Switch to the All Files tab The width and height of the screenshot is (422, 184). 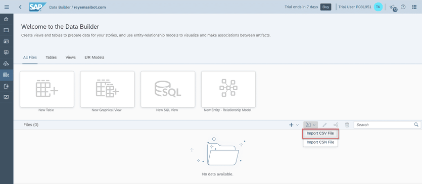click(30, 57)
